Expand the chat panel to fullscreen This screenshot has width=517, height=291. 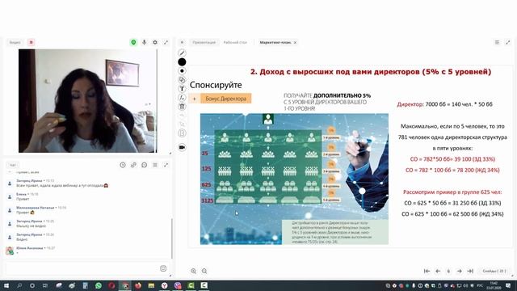tap(166, 165)
